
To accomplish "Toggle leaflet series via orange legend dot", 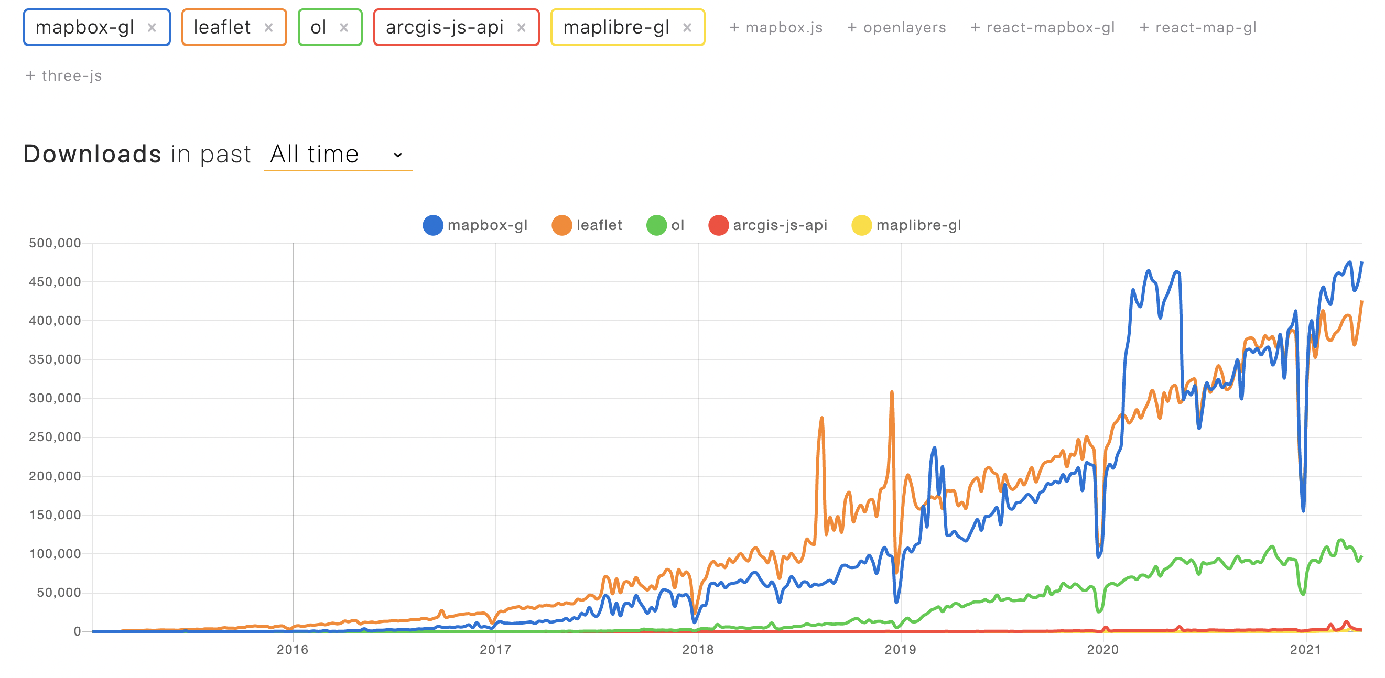I will 561,225.
